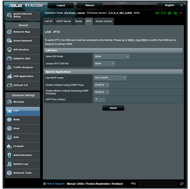Click the LAN monitor icon
Screen dimensions: 190x189
coord(9,111)
